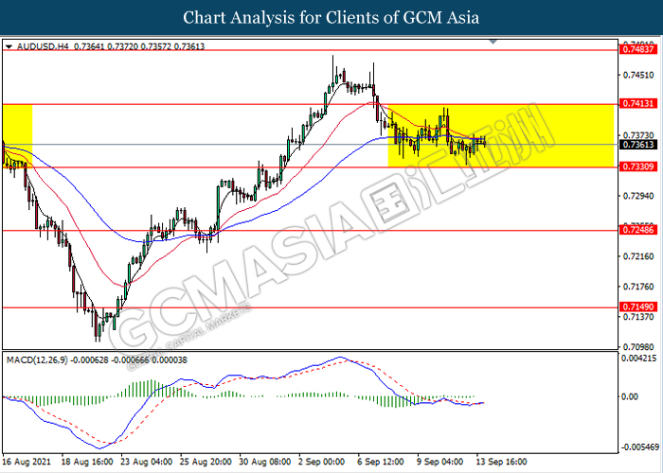
Task: Click the 0.72940 price scale value
Action: tap(638, 196)
